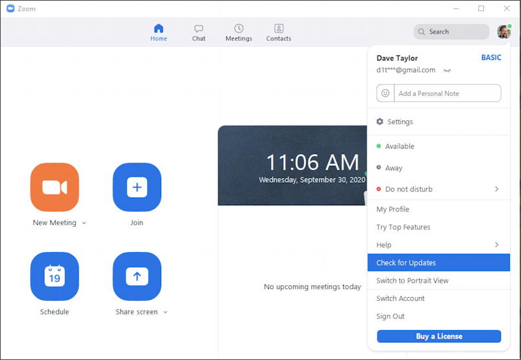The image size is (521, 360).
Task: Close the Zoom window
Action: coord(506,8)
